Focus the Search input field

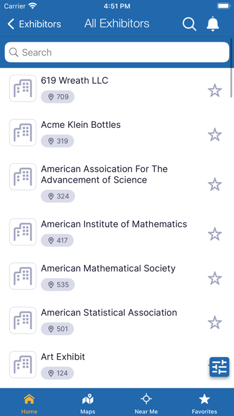point(117,52)
